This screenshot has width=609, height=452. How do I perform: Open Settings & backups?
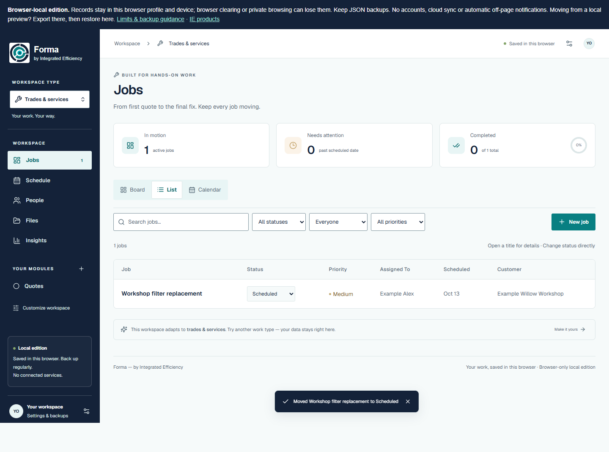[x=47, y=416]
